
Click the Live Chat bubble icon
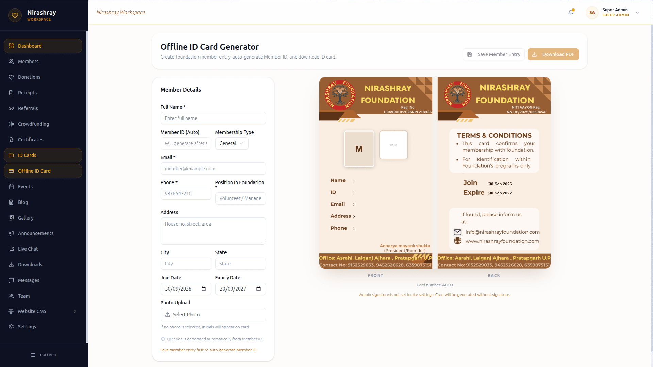pyautogui.click(x=11, y=249)
